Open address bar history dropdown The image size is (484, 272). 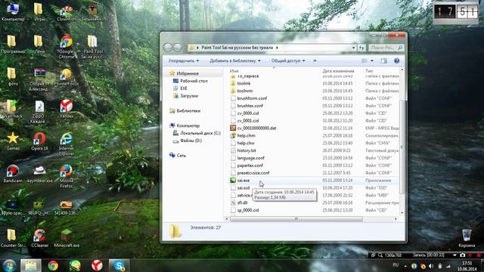tap(353, 48)
